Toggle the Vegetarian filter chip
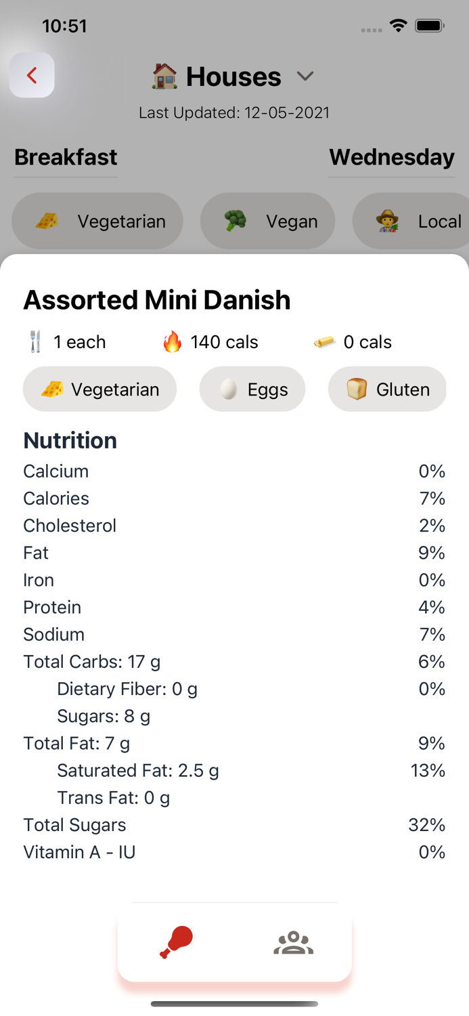This screenshot has width=469, height=1016. (x=97, y=221)
